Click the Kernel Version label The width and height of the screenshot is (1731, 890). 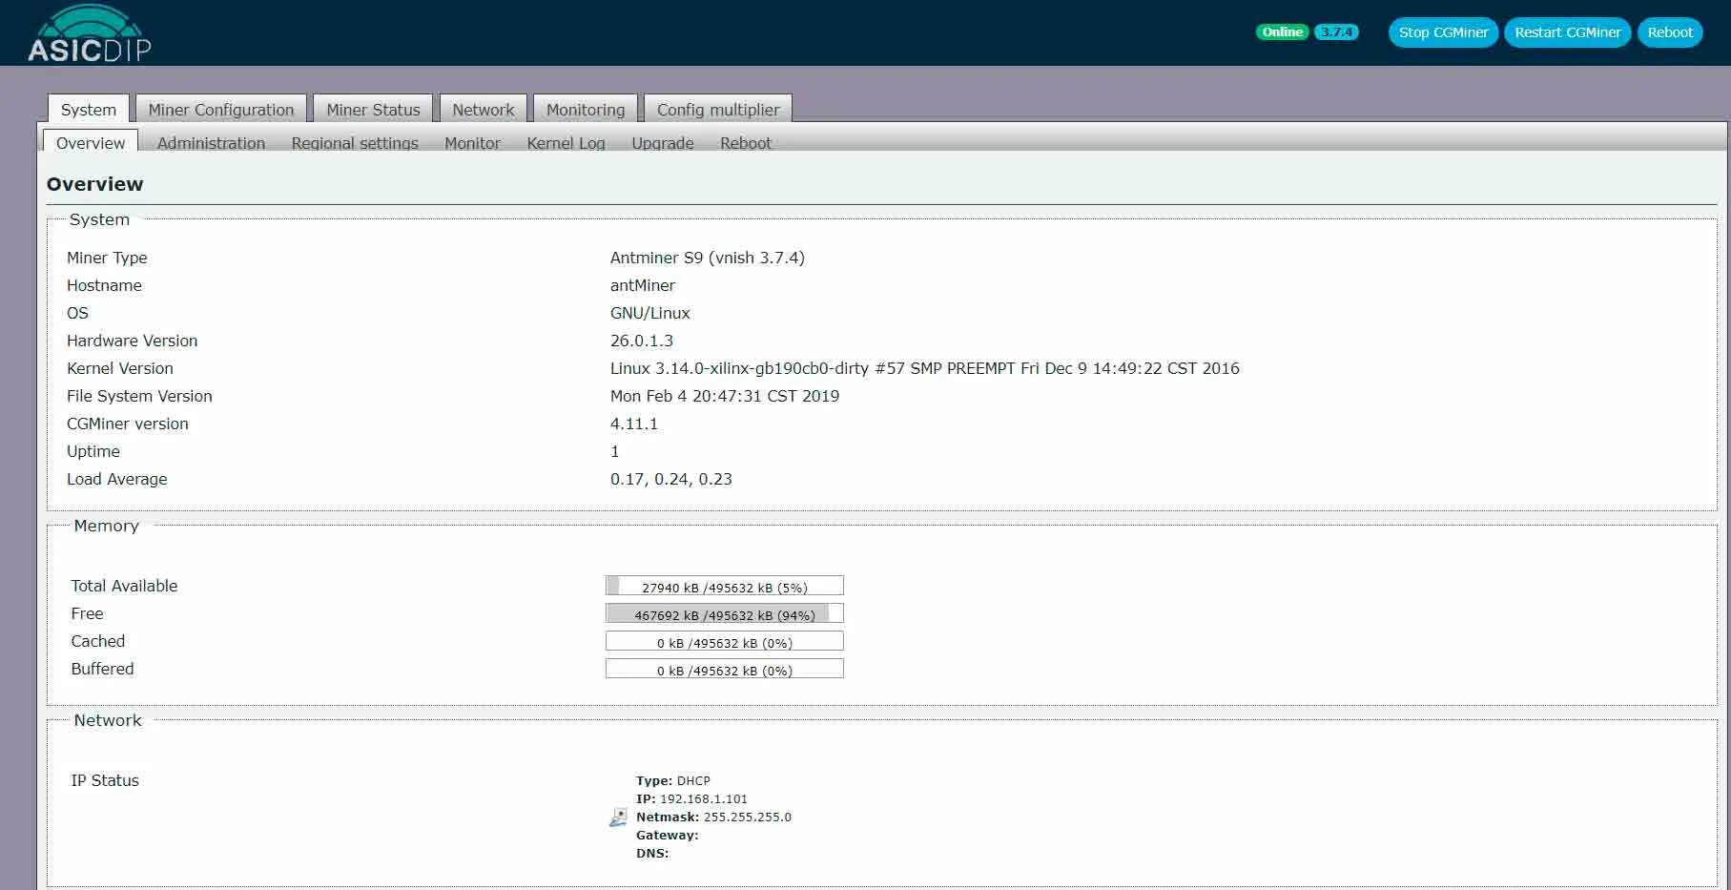tap(119, 368)
